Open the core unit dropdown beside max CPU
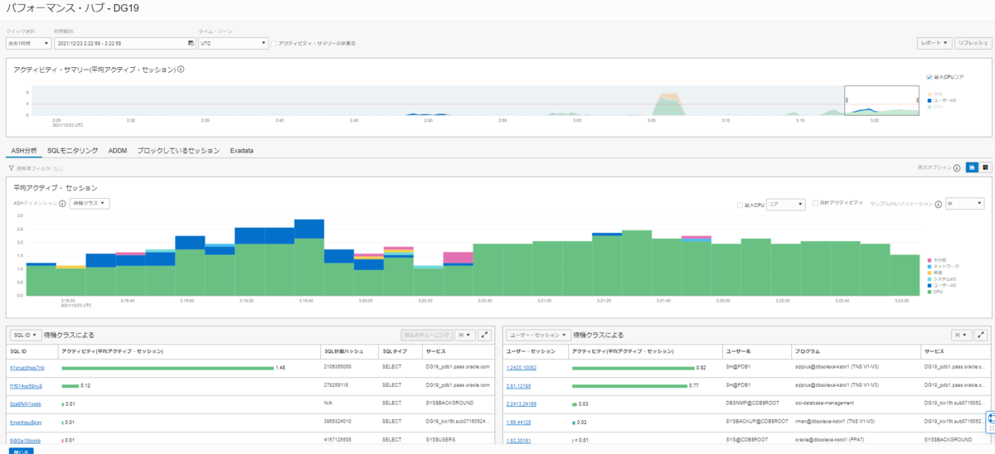The height and width of the screenshot is (454, 995). [x=786, y=204]
